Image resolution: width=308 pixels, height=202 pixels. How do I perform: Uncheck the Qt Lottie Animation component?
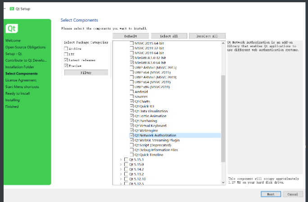pyautogui.click(x=132, y=116)
